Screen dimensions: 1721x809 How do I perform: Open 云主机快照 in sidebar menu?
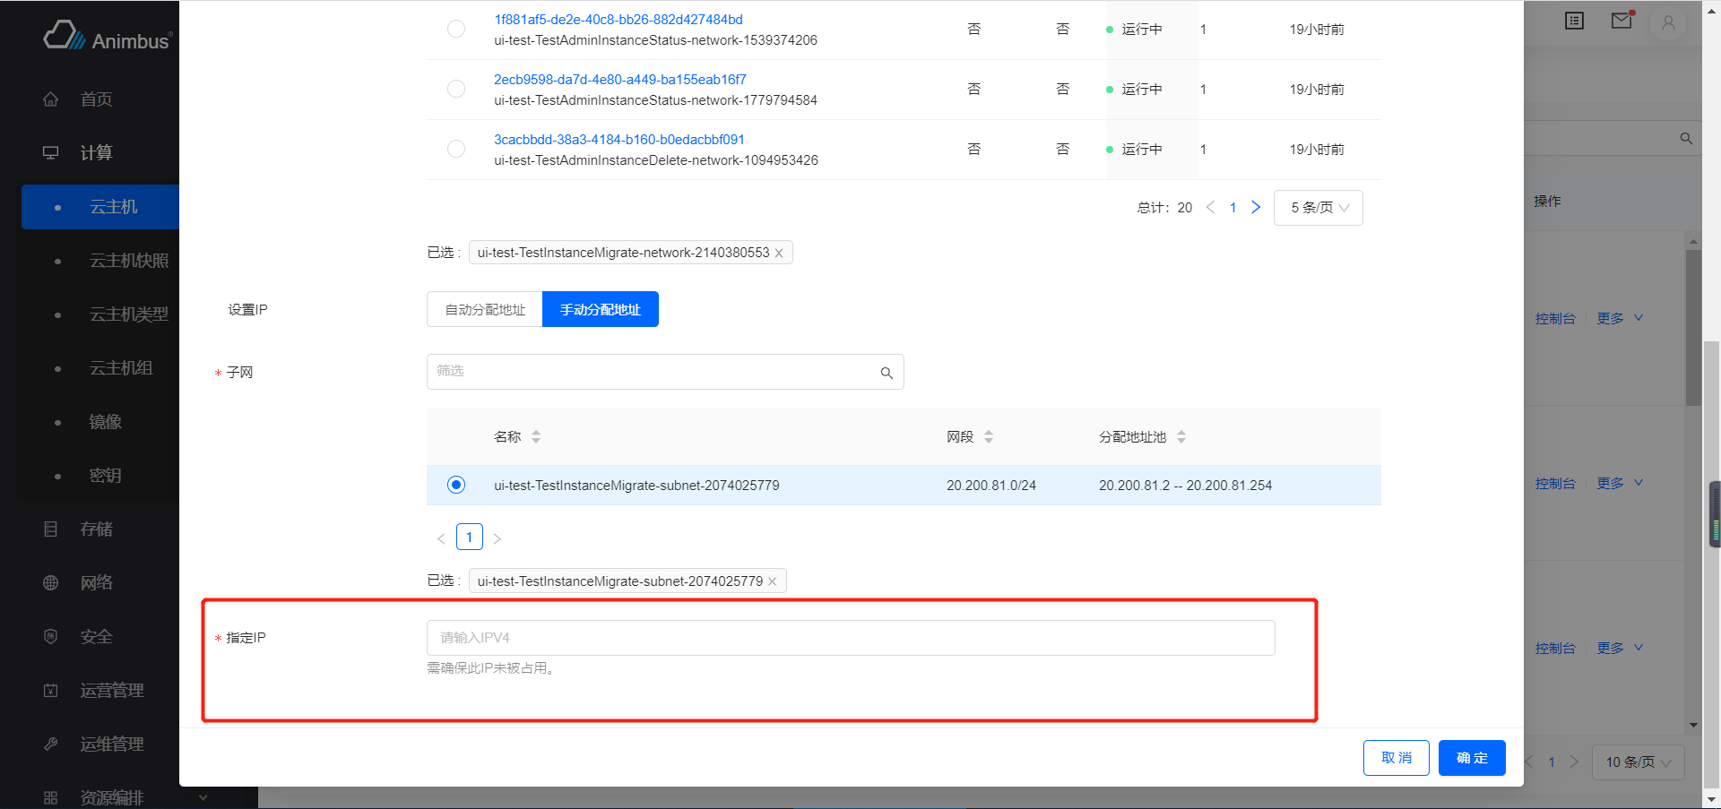click(x=128, y=261)
